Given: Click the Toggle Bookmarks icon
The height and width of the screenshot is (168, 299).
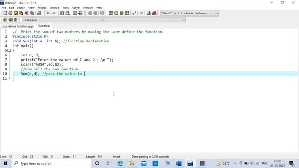Looking at the screenshot, I should [10, 20].
